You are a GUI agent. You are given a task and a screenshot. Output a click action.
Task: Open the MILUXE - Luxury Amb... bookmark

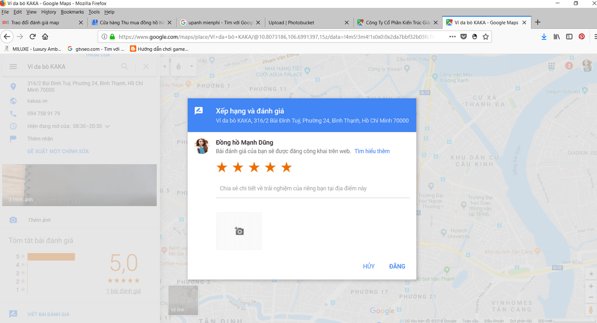pos(33,49)
